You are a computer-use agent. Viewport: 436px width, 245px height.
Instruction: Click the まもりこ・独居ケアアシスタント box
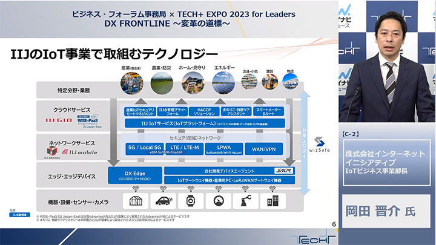[x=236, y=112]
